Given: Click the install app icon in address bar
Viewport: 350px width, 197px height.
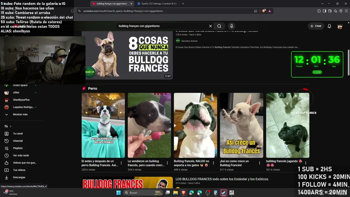Looking at the screenshot, I should [256, 11].
